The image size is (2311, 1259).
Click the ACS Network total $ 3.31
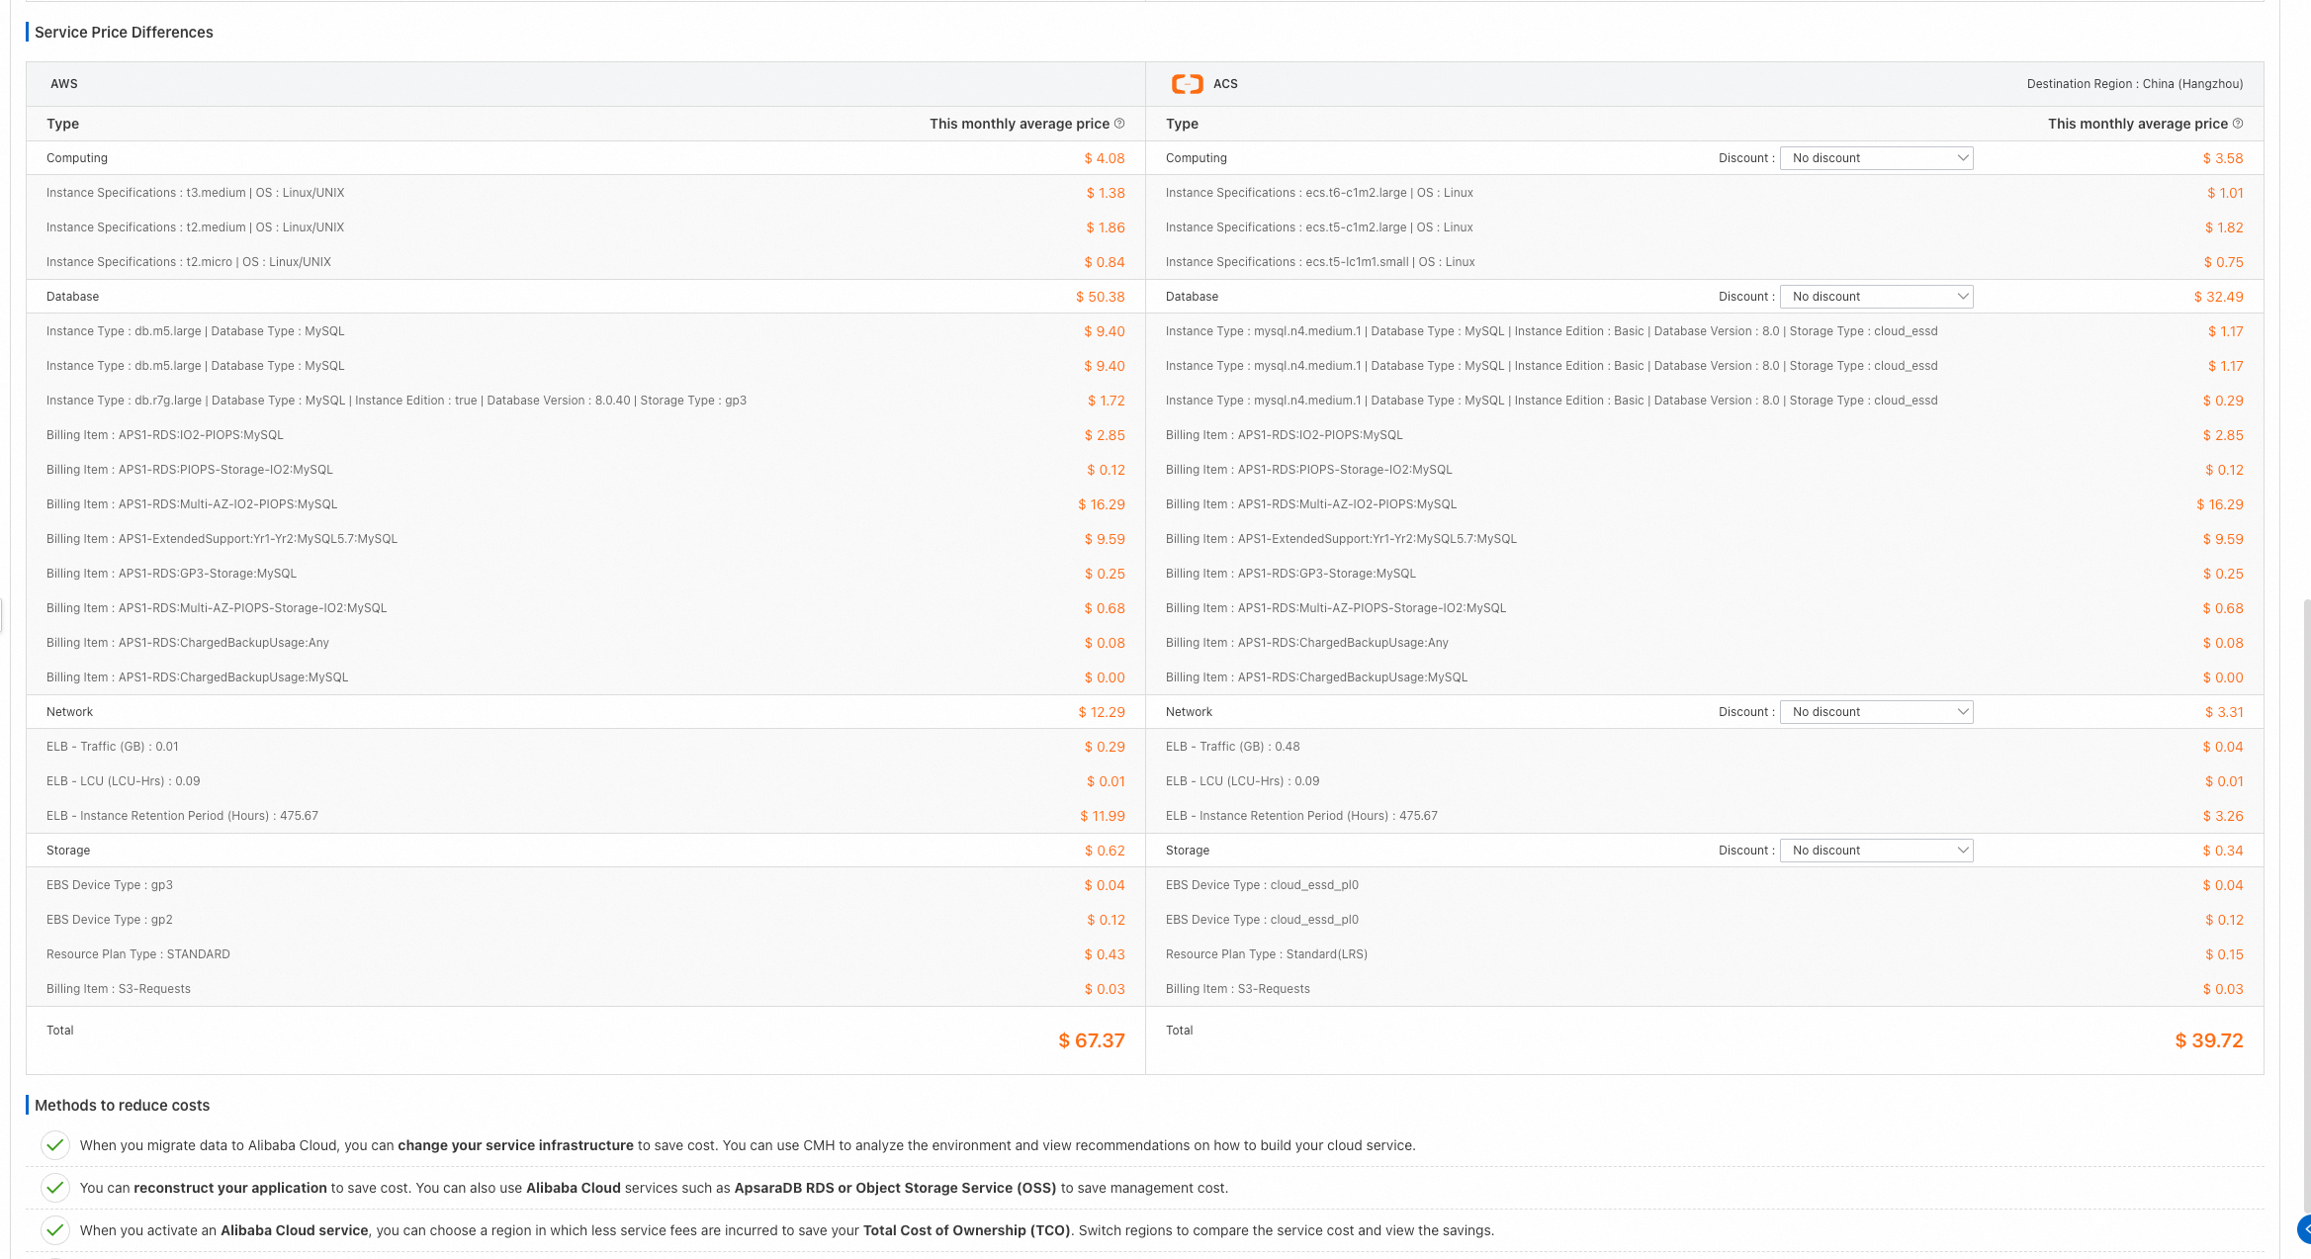(2224, 712)
